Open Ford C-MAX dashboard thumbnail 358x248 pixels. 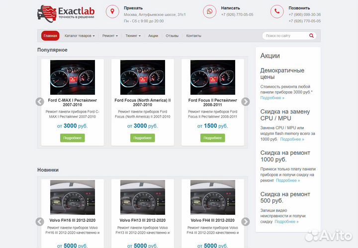[x=73, y=77]
